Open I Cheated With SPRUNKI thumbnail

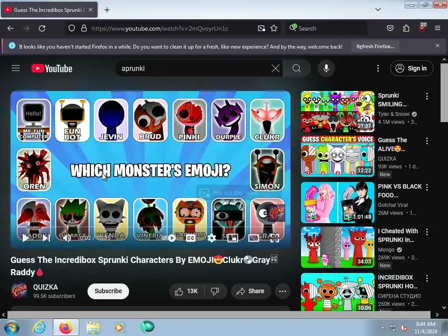[337, 247]
